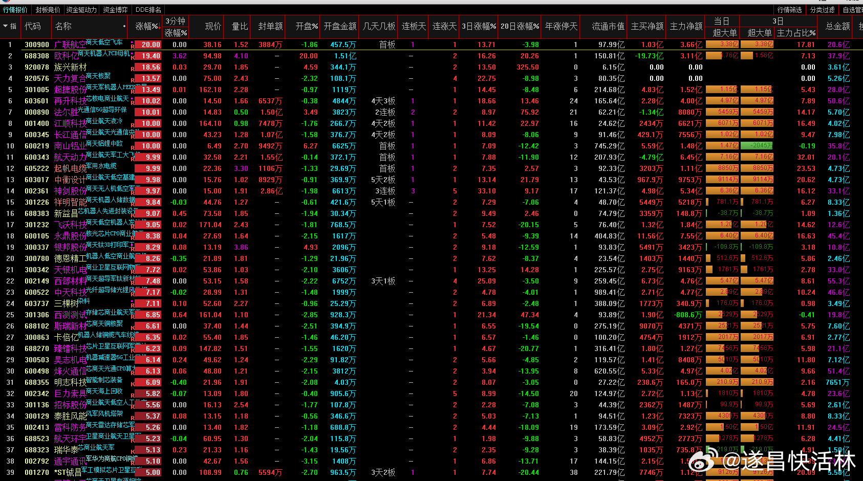Select stock 西部材料 in row 22

pyautogui.click(x=70, y=281)
